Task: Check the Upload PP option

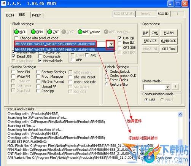Action: [x=38, y=86]
